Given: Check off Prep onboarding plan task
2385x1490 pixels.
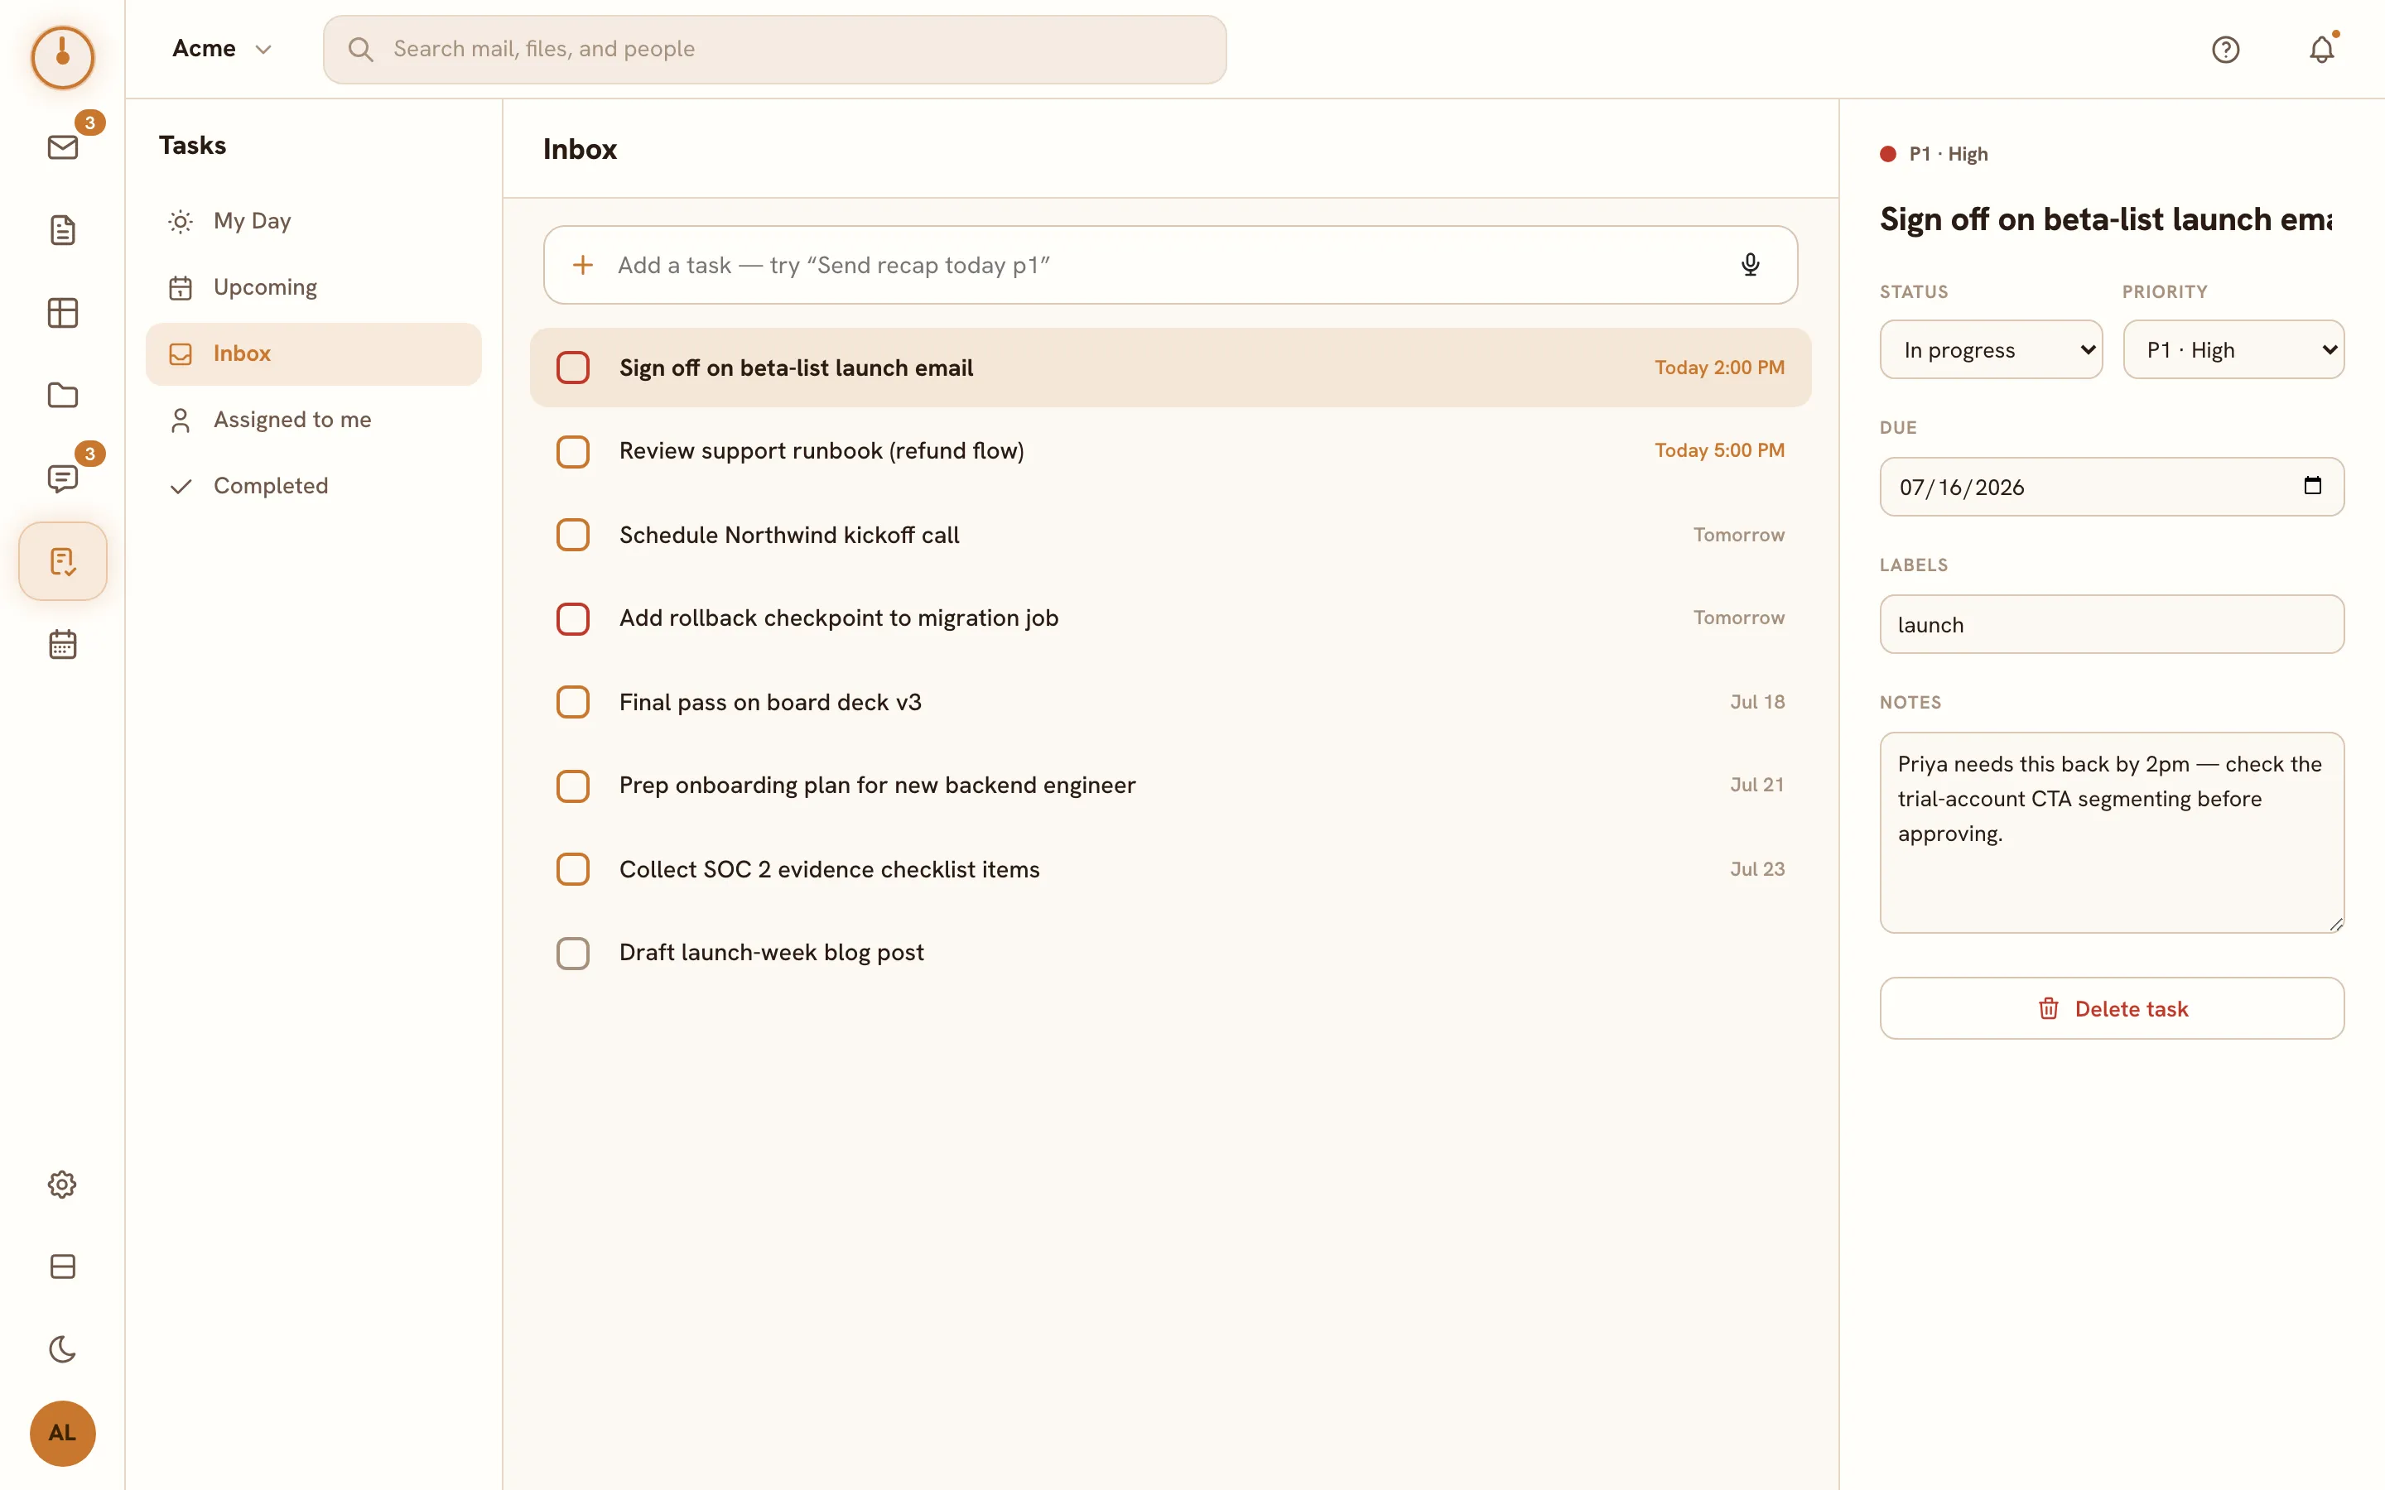Looking at the screenshot, I should click(572, 786).
